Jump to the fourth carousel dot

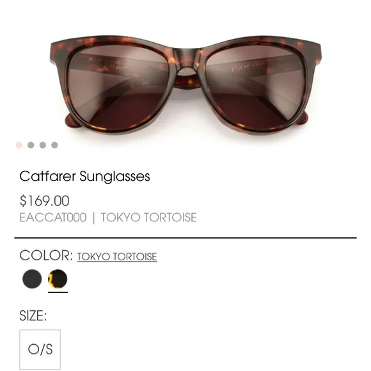click(54, 145)
